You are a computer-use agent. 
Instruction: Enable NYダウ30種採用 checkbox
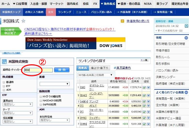tap(41, 97)
